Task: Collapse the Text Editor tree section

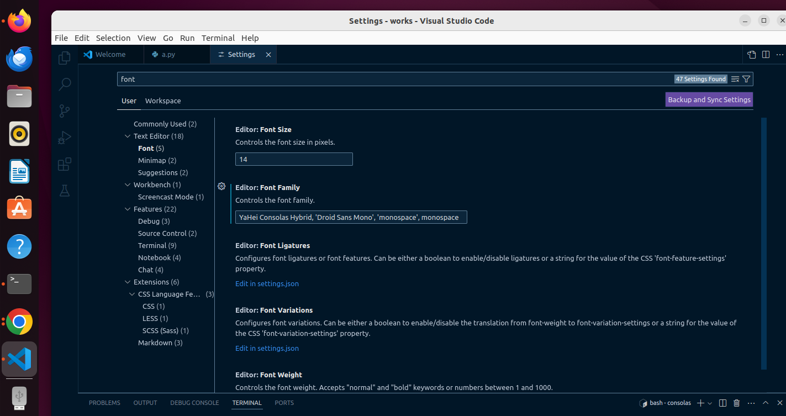Action: tap(128, 136)
